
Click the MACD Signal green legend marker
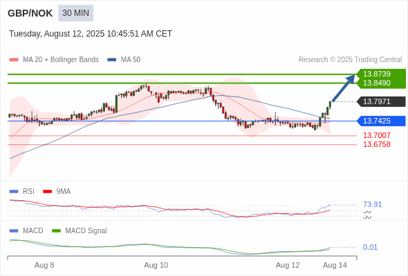tap(56, 231)
